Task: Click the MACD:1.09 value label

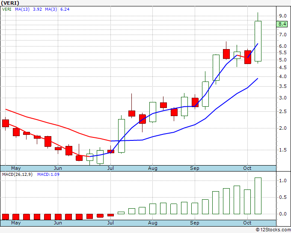Action: [48, 175]
